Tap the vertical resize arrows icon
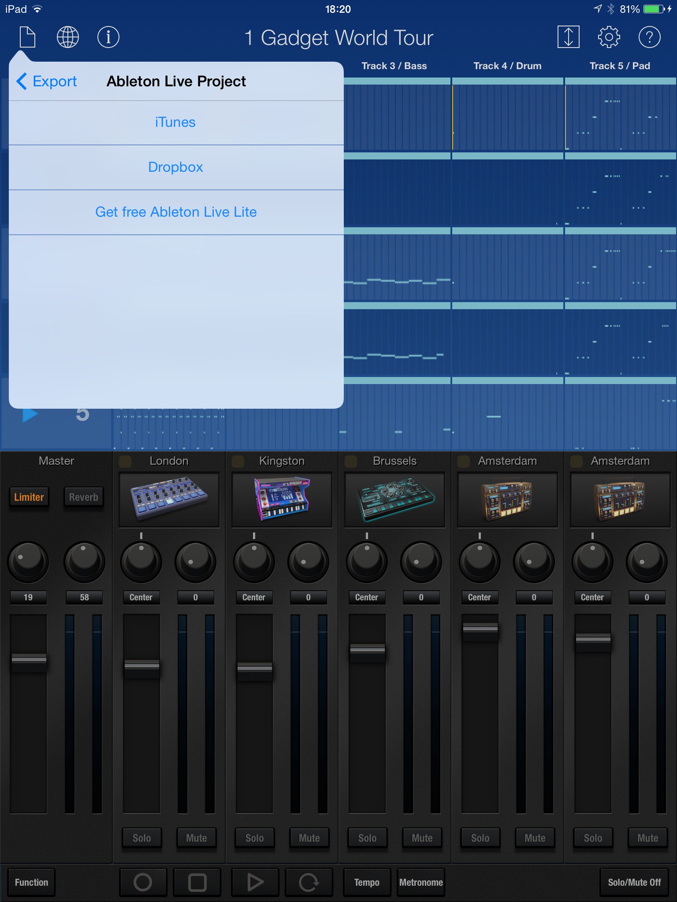The height and width of the screenshot is (902, 677). [x=568, y=37]
